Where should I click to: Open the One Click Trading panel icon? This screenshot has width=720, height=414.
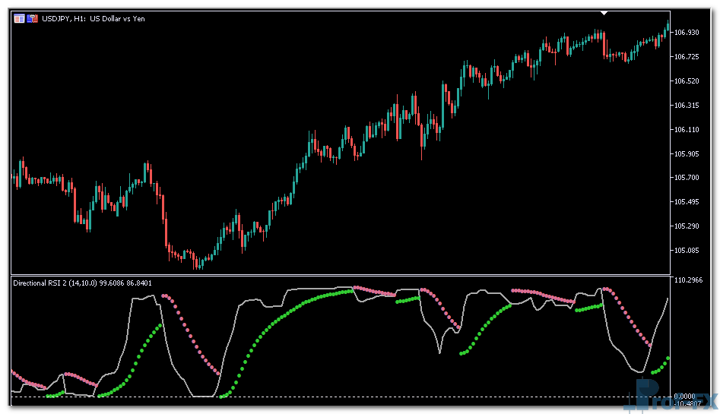[x=19, y=18]
